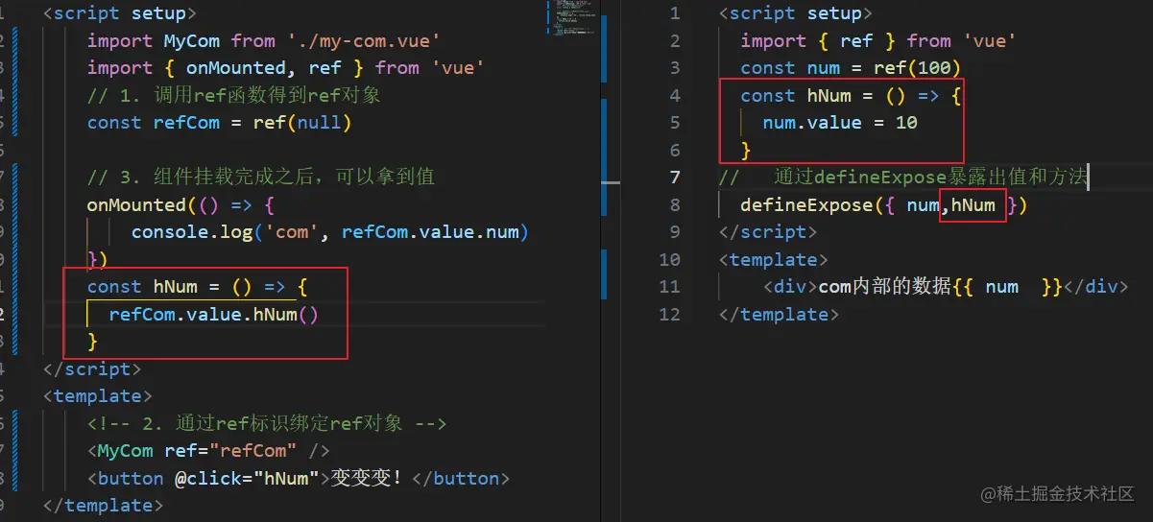Click 'MyCom' in the import MyCom line

coord(192,40)
